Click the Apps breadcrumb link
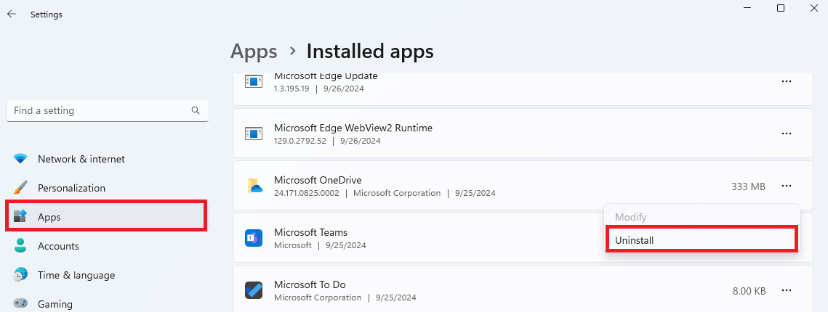This screenshot has height=312, width=828. 254,51
